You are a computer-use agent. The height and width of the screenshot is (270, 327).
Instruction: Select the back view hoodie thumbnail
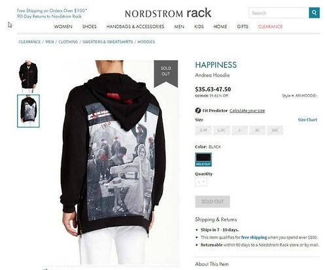click(x=28, y=111)
